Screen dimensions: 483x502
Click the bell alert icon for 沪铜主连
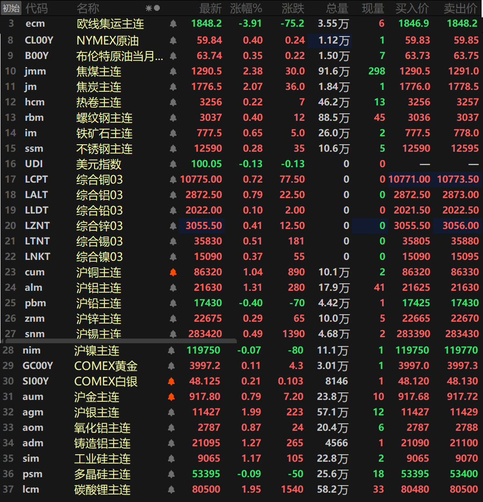coord(173,273)
